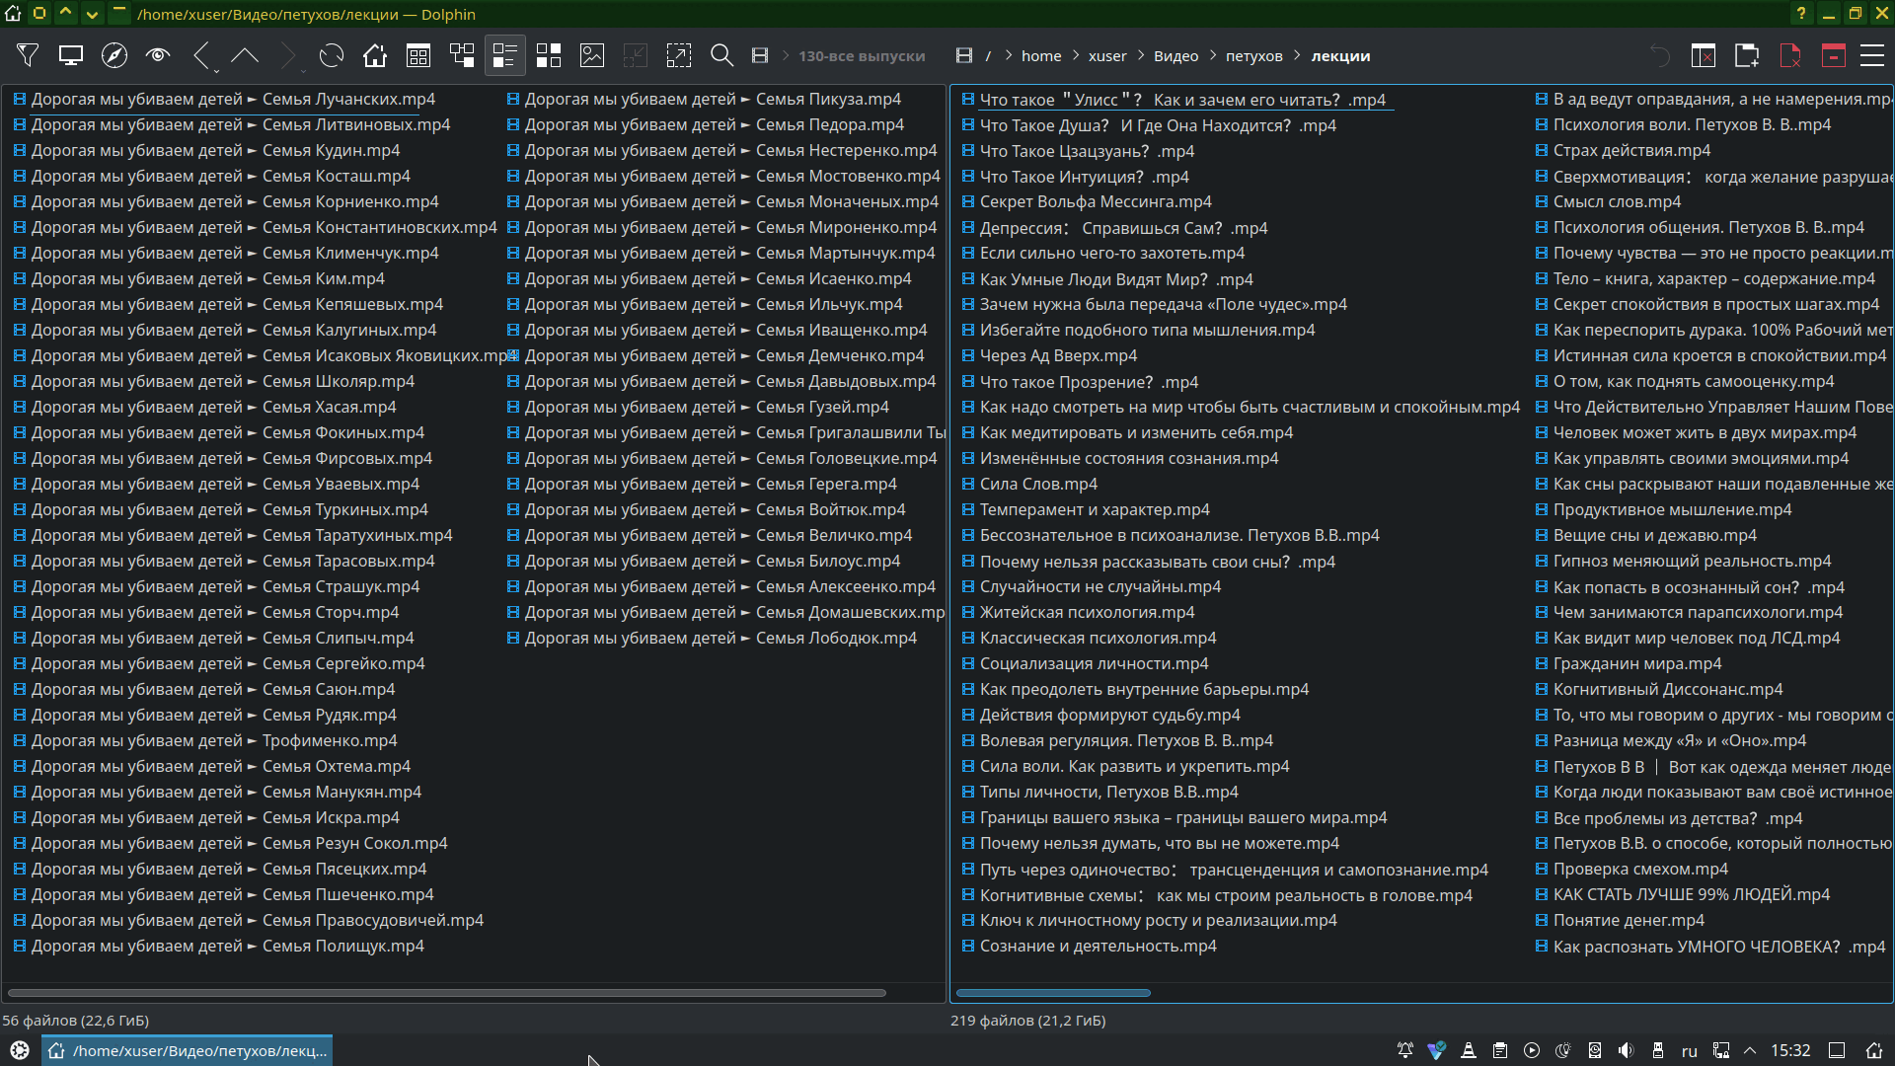Switch to the table-grid view mode icon
1895x1066 pixels.
(x=418, y=56)
